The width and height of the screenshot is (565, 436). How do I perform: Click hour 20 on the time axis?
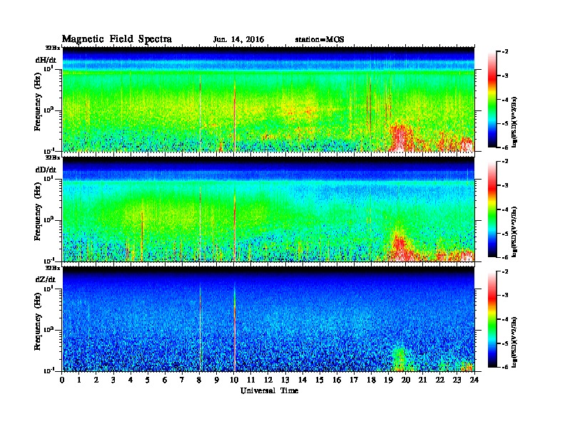click(x=405, y=380)
